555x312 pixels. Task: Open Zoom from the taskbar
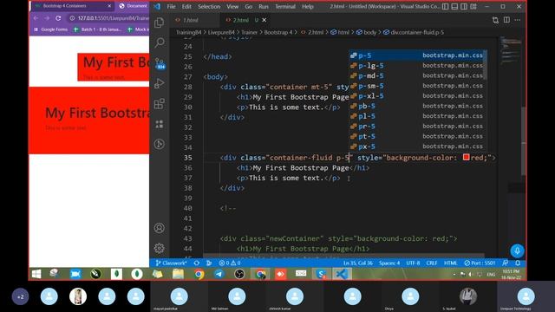coord(75,274)
